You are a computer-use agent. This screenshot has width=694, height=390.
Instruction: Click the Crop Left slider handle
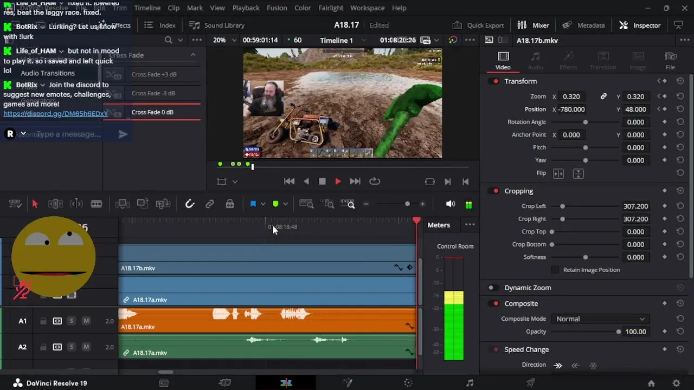[x=562, y=206]
